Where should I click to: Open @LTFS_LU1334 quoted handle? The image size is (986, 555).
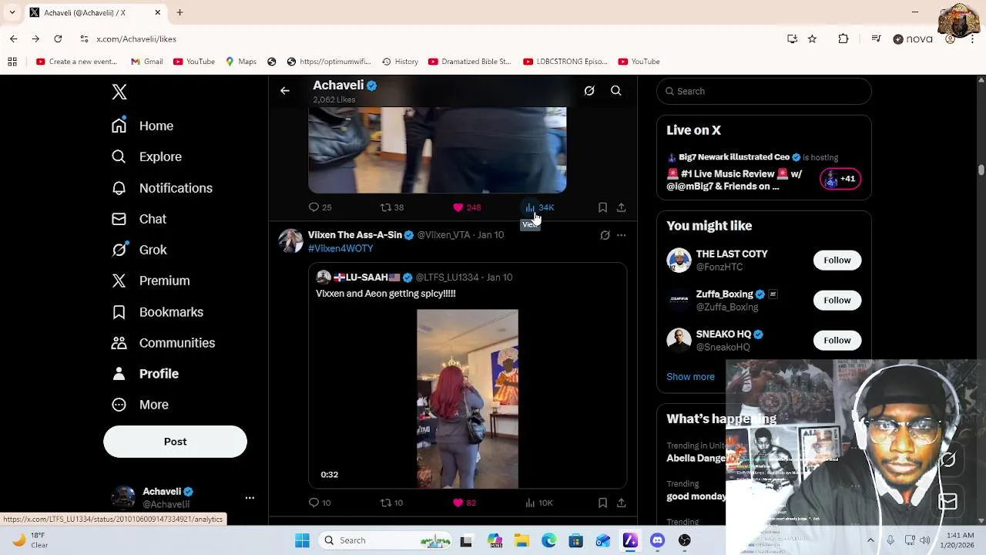click(x=447, y=277)
